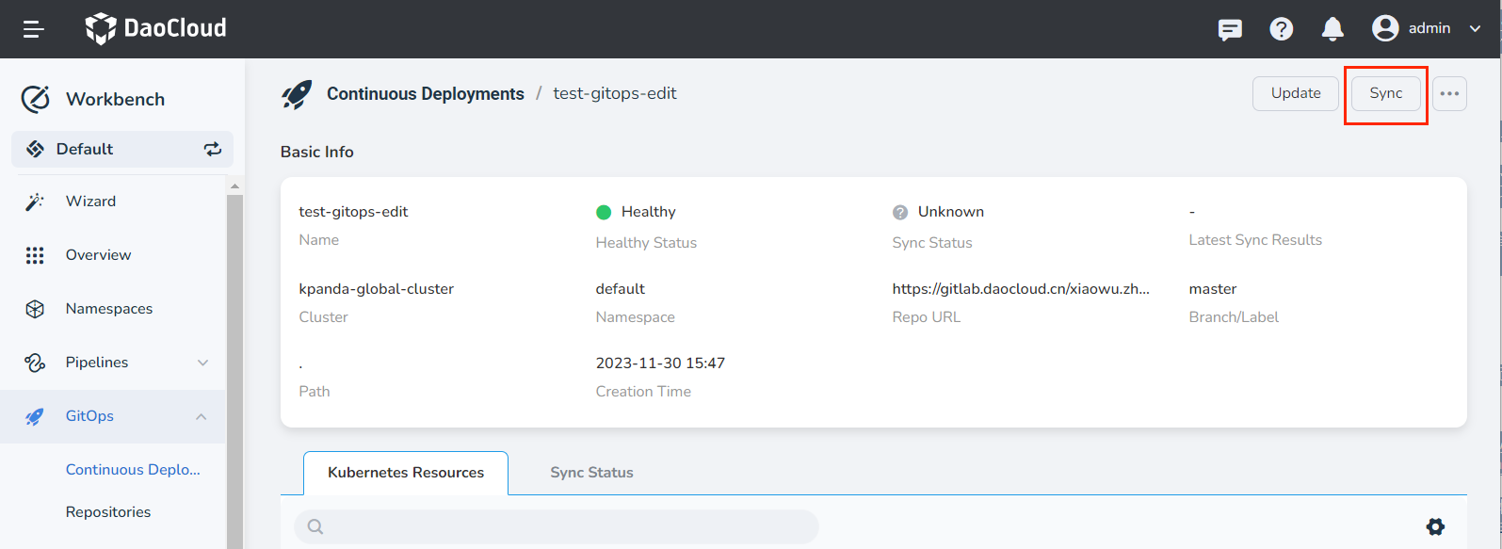Image resolution: width=1502 pixels, height=549 pixels.
Task: Open Namespaces in the sidebar
Action: coord(108,309)
